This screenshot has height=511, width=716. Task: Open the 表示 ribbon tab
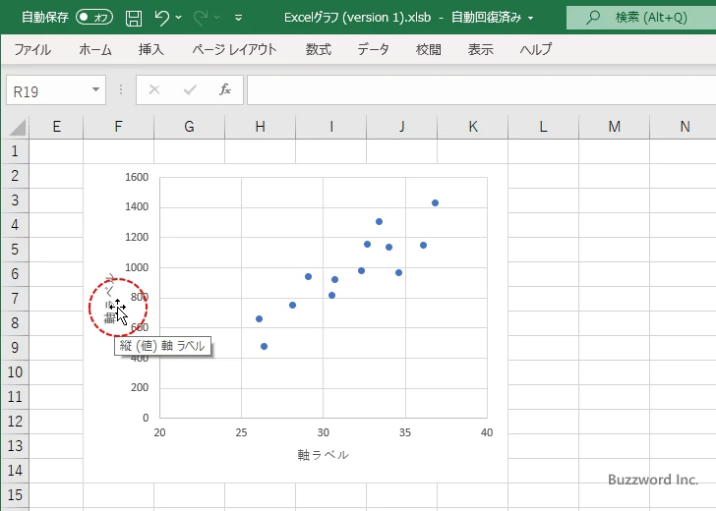click(x=480, y=49)
